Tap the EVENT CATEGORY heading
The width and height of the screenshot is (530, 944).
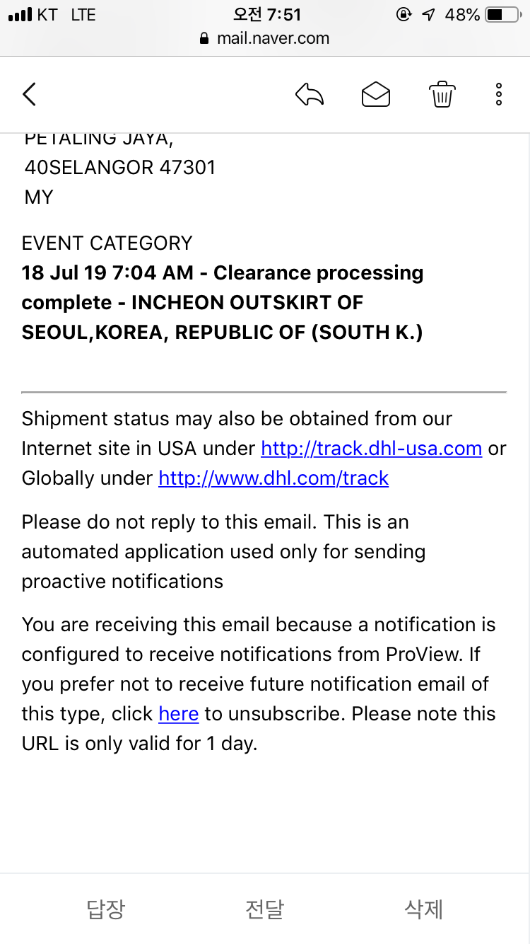[107, 243]
